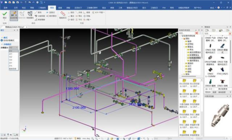Screen dimensions: 232x140
Task: Select the DN65 L=150MM part thumbnail icon
Action: (x=210, y=70)
